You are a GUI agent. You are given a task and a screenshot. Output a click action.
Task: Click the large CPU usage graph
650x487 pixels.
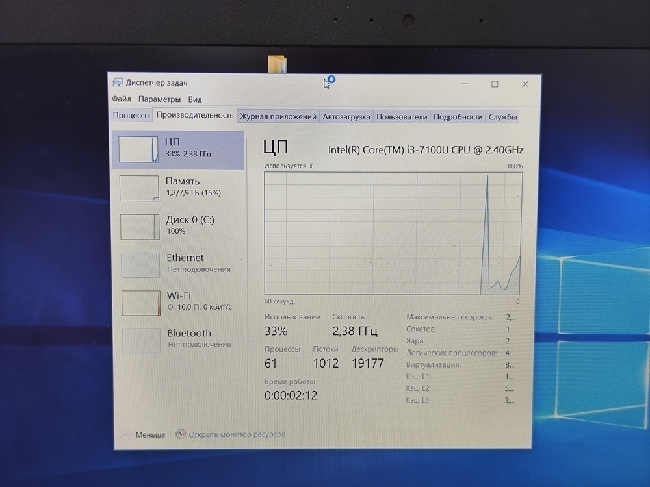393,234
